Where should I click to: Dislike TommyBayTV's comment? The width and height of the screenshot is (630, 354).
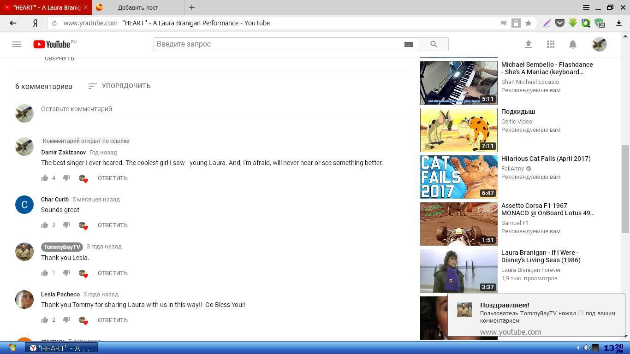(x=66, y=273)
